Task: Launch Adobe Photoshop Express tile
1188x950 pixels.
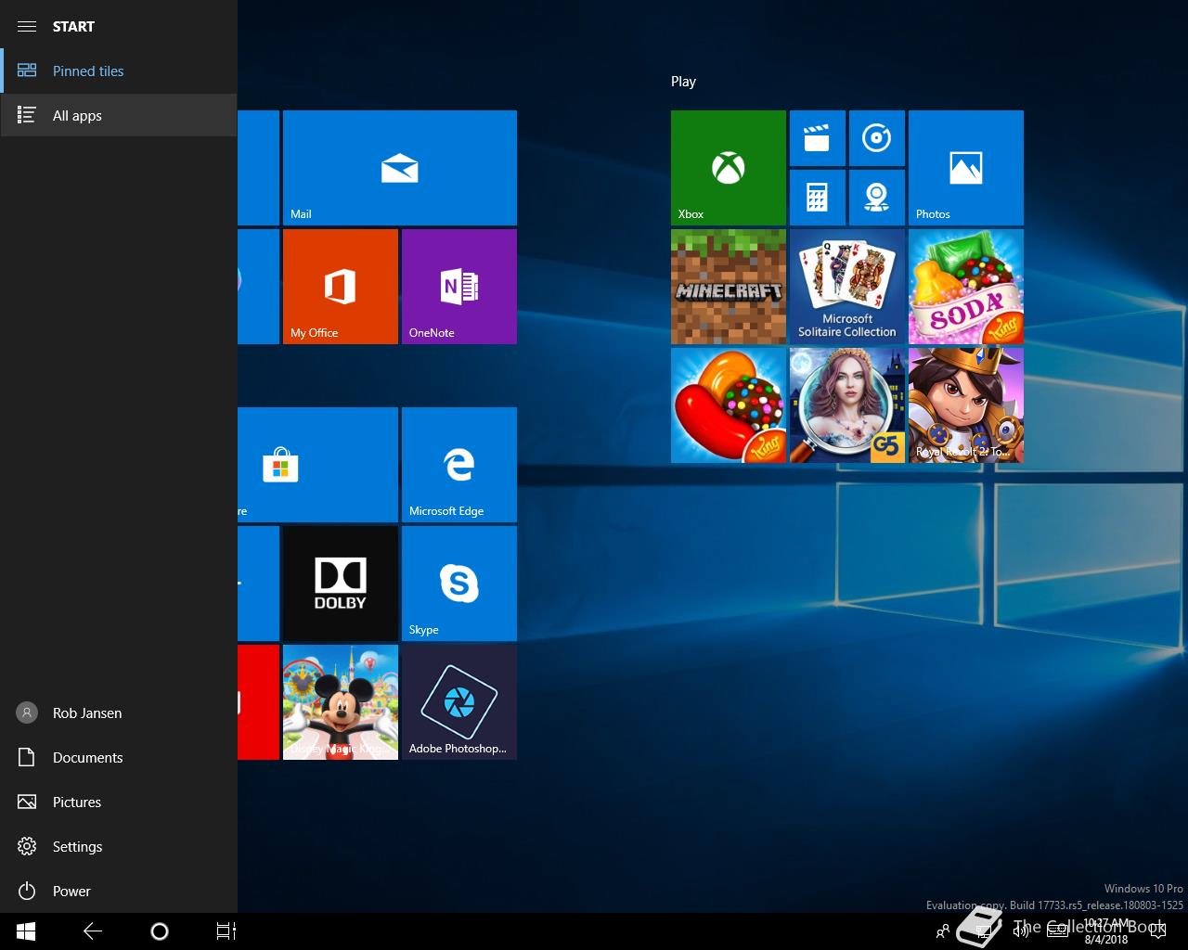Action: 459,702
